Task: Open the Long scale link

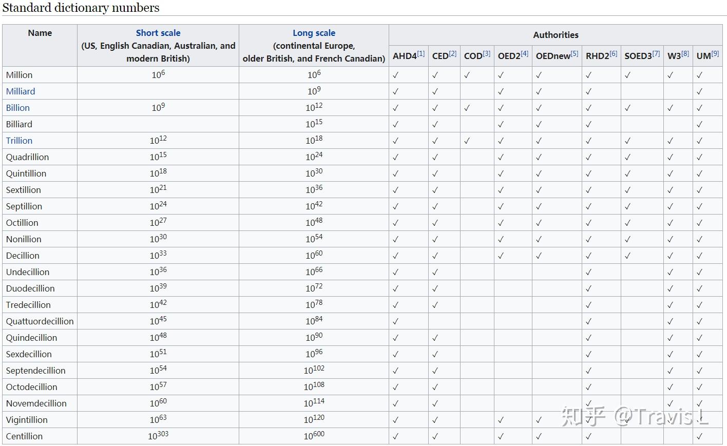Action: click(x=314, y=33)
